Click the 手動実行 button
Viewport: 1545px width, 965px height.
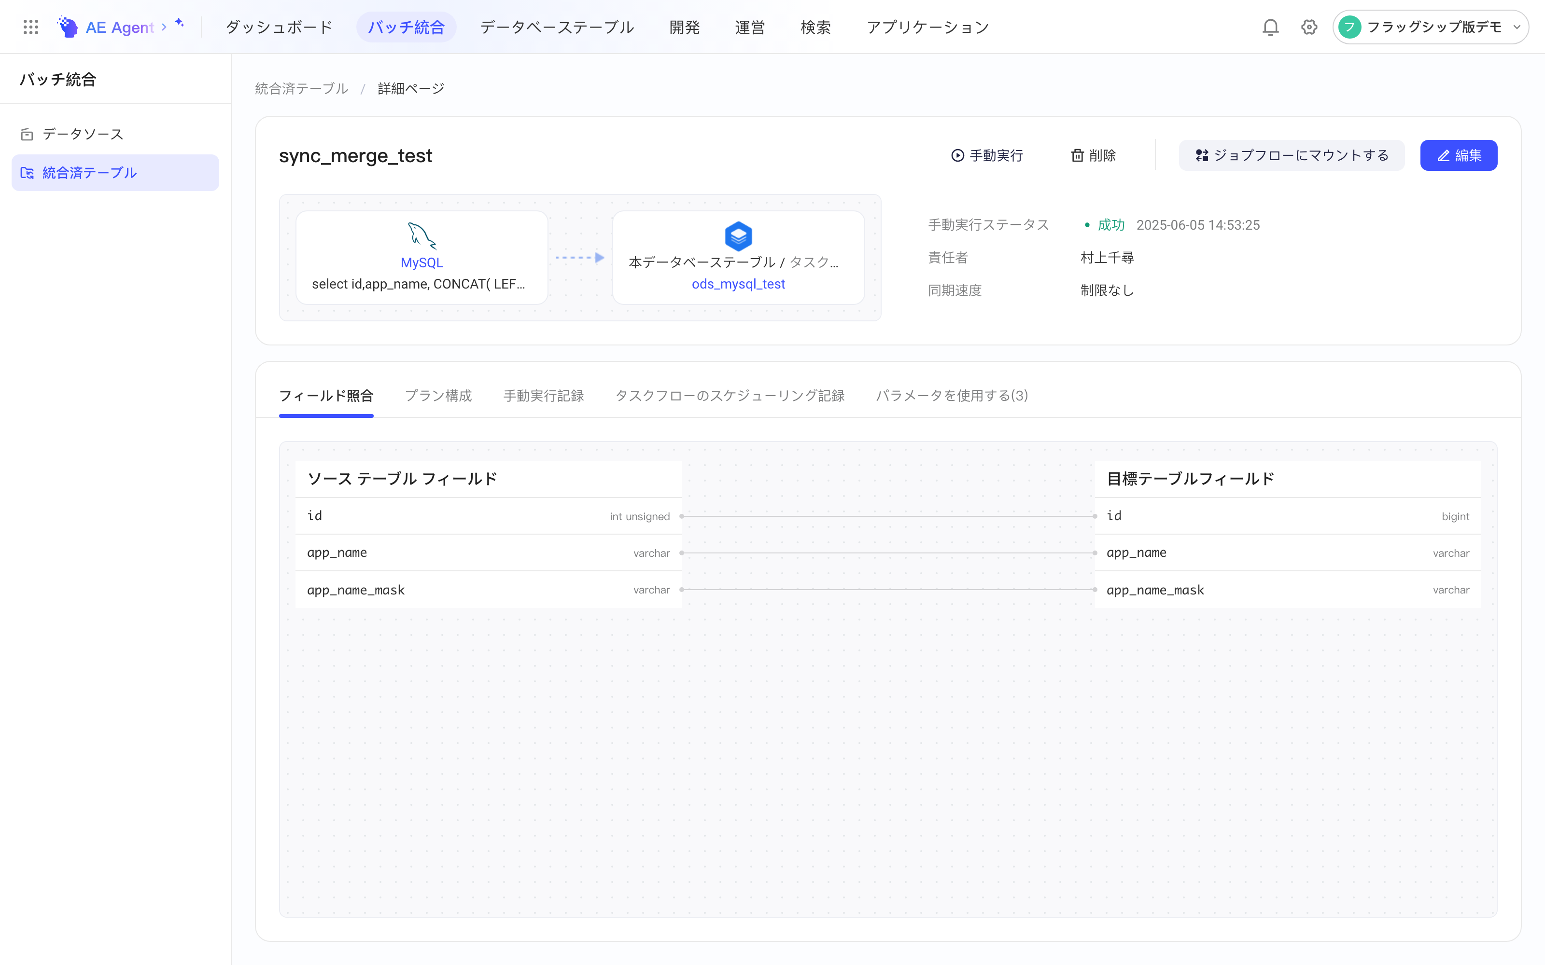click(x=987, y=156)
